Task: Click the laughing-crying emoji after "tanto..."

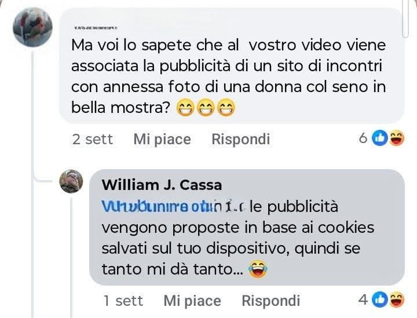Action: tap(258, 269)
